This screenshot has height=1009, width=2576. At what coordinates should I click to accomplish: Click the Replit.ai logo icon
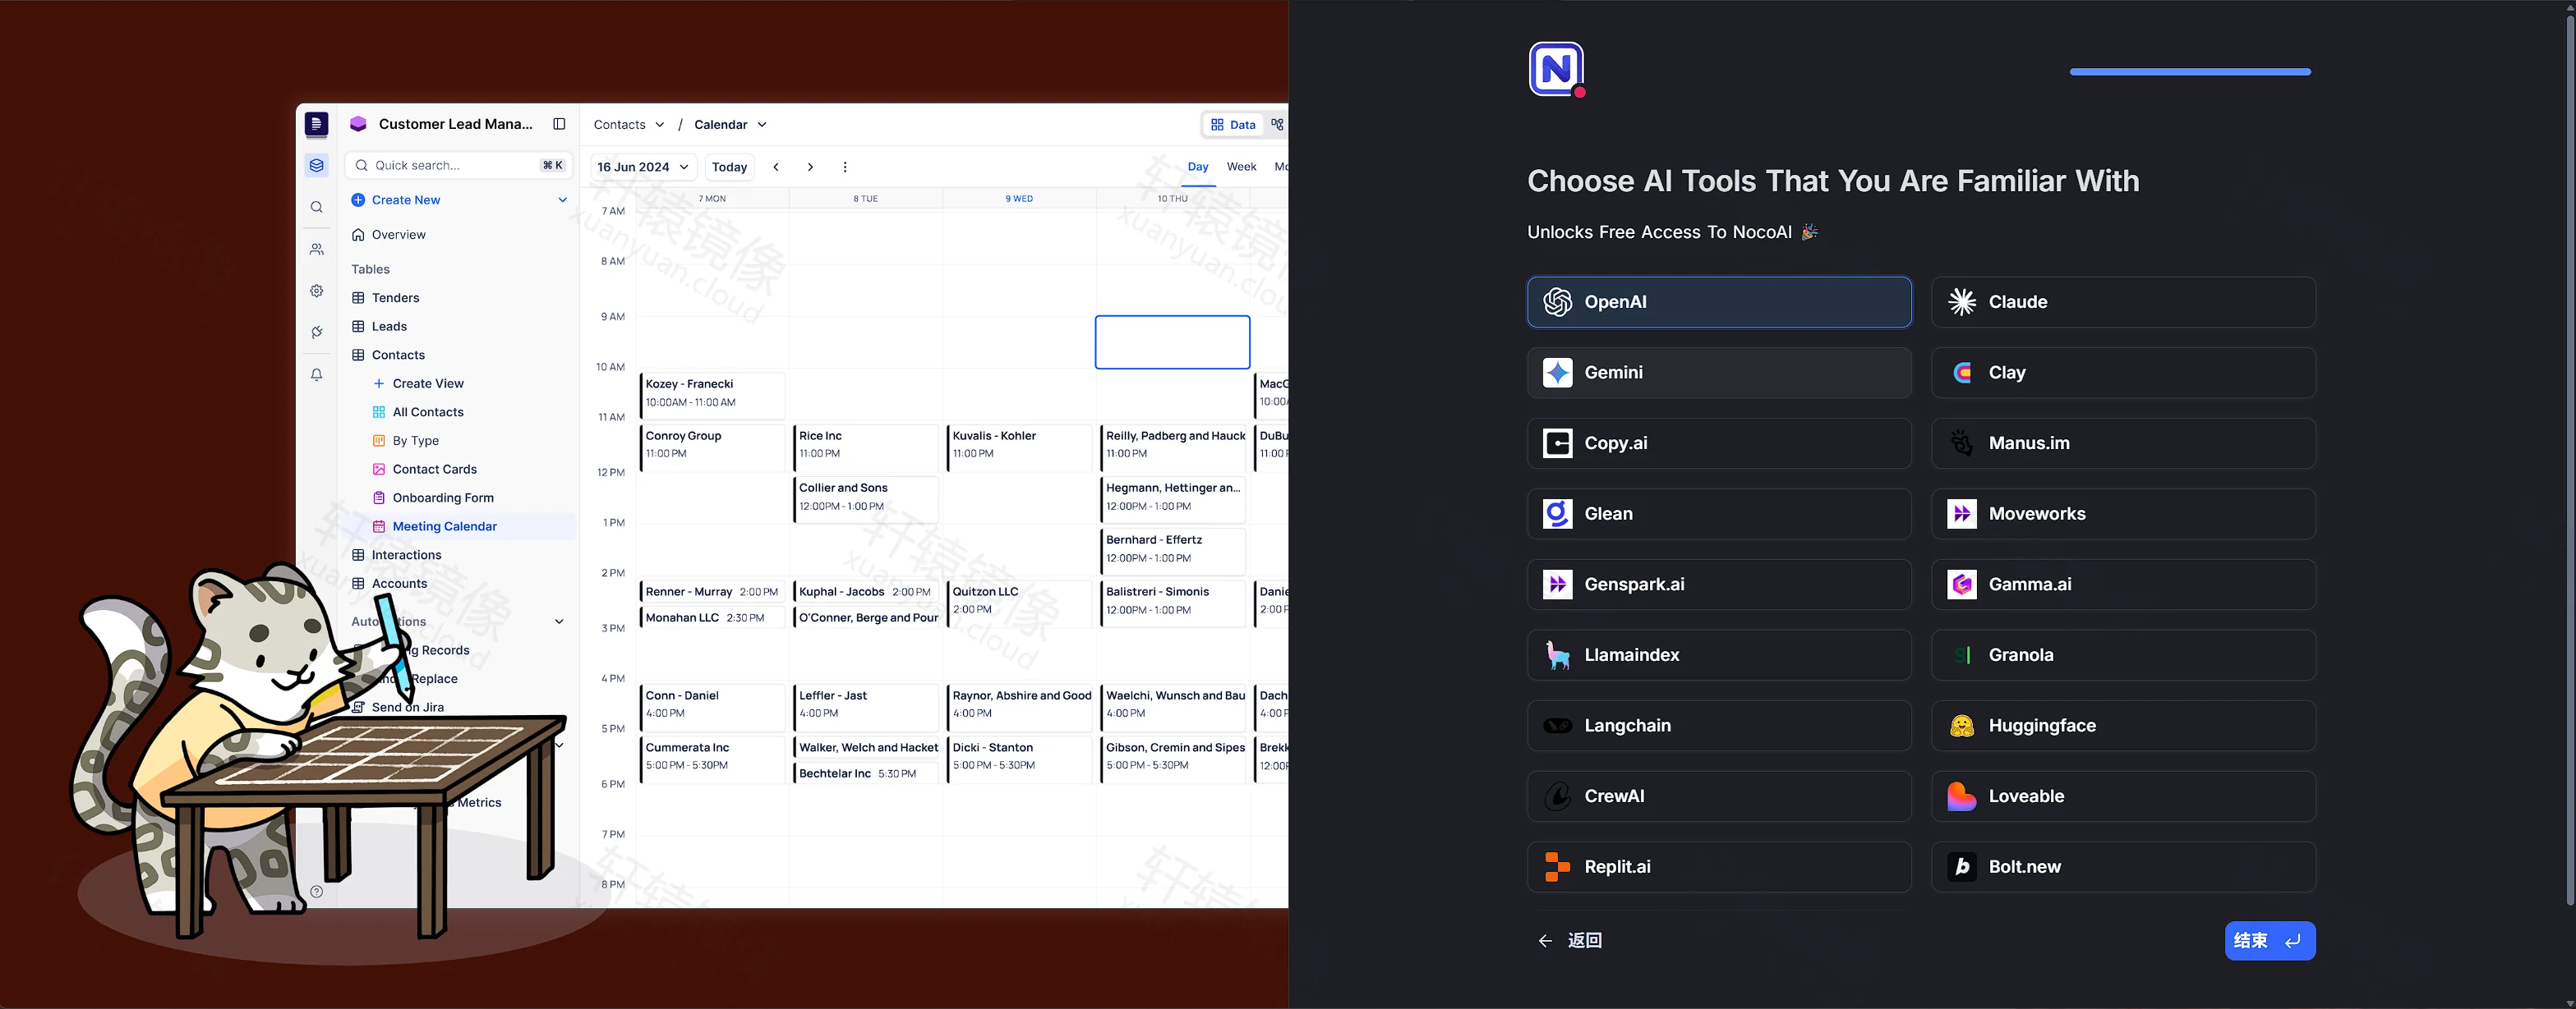(1557, 867)
